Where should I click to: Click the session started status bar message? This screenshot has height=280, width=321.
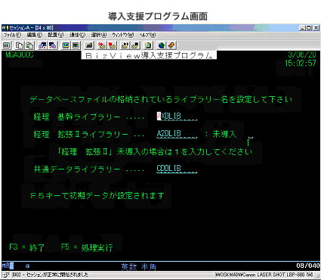[51, 275]
